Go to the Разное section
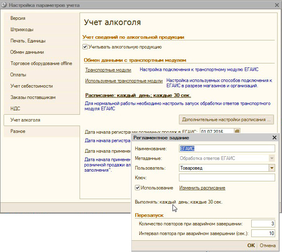This screenshot has width=282, height=252. click(x=18, y=131)
